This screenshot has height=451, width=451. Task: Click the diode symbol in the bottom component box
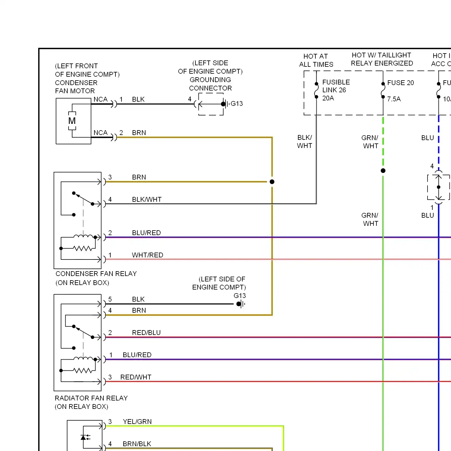coord(85,437)
